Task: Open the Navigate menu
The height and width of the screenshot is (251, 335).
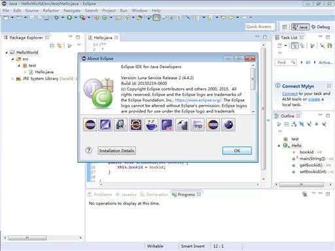Action: coord(72,10)
